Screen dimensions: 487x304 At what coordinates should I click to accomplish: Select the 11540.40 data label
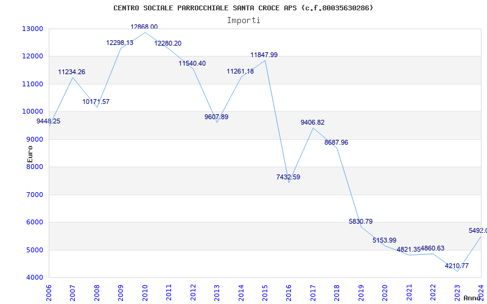tap(192, 64)
